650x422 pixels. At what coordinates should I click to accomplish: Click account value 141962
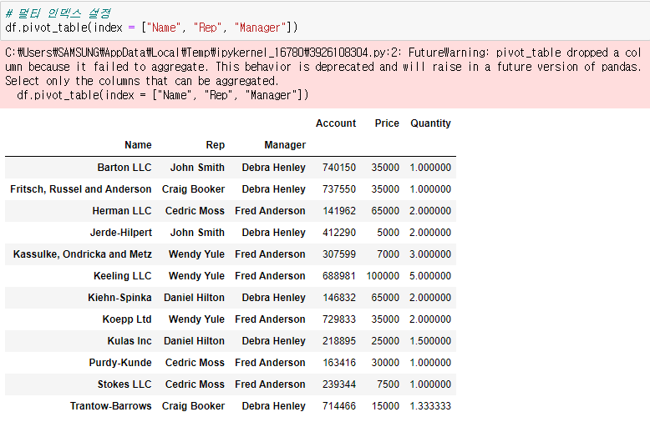pos(339,211)
